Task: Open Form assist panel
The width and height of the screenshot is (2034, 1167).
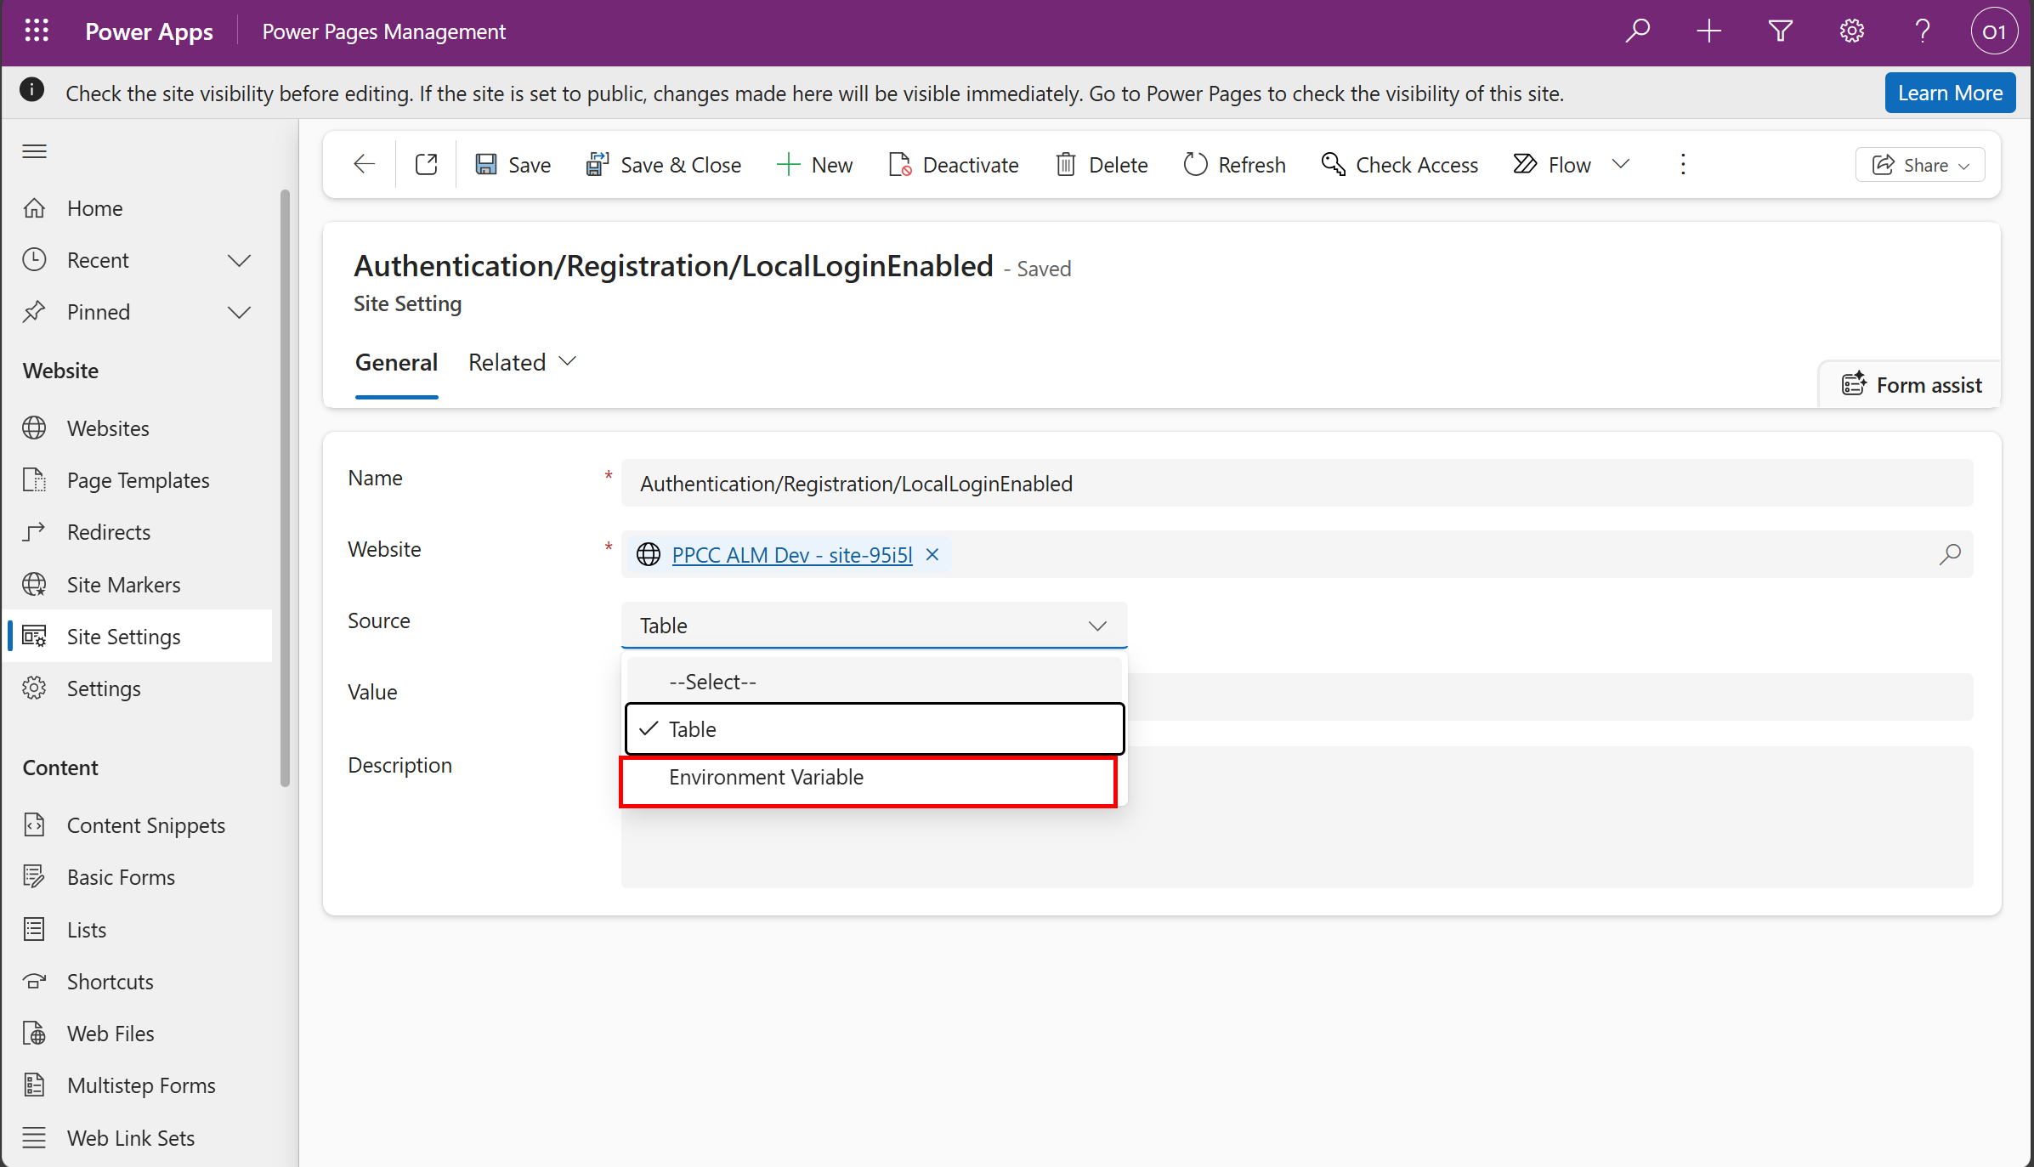Action: [1911, 384]
